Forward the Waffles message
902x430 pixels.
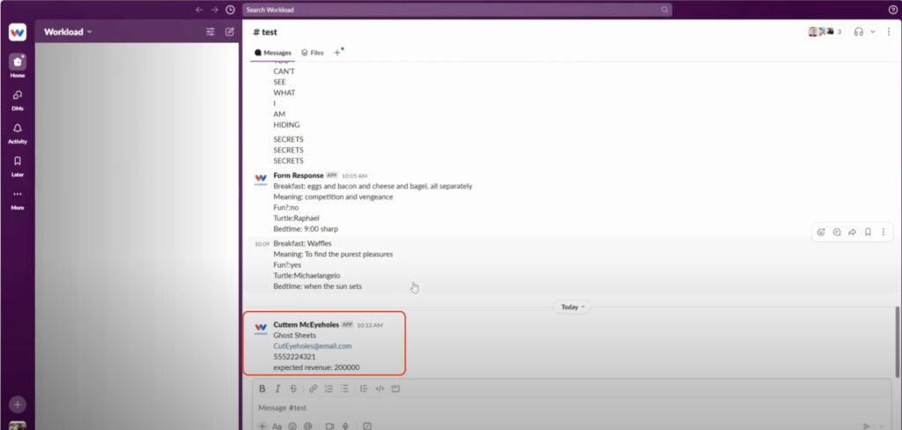(852, 232)
